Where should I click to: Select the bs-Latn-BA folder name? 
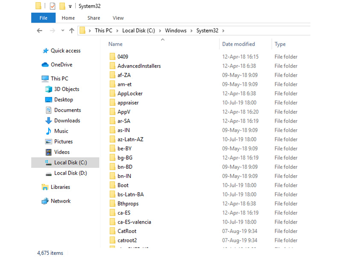click(x=131, y=194)
